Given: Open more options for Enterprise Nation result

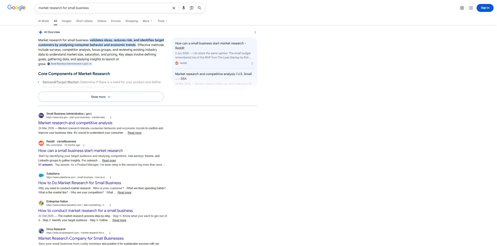Looking at the screenshot, I should coord(110,205).
